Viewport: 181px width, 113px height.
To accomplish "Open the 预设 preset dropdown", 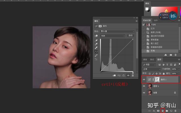I will (x=117, y=31).
